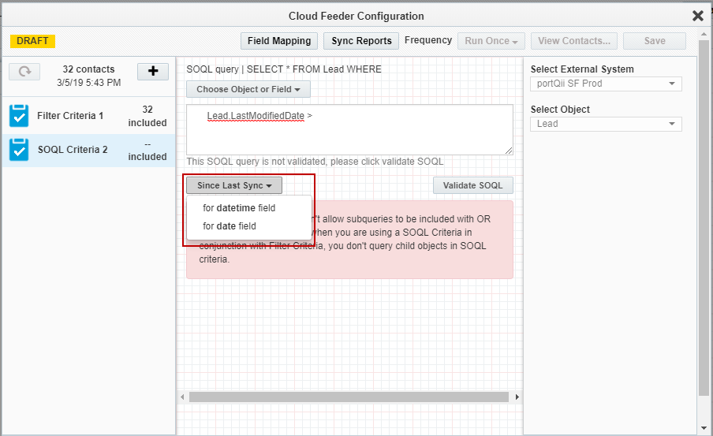Open the Select External System dropdown
The width and height of the screenshot is (713, 436).
click(606, 84)
